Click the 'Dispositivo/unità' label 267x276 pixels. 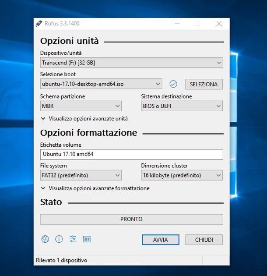coord(61,53)
